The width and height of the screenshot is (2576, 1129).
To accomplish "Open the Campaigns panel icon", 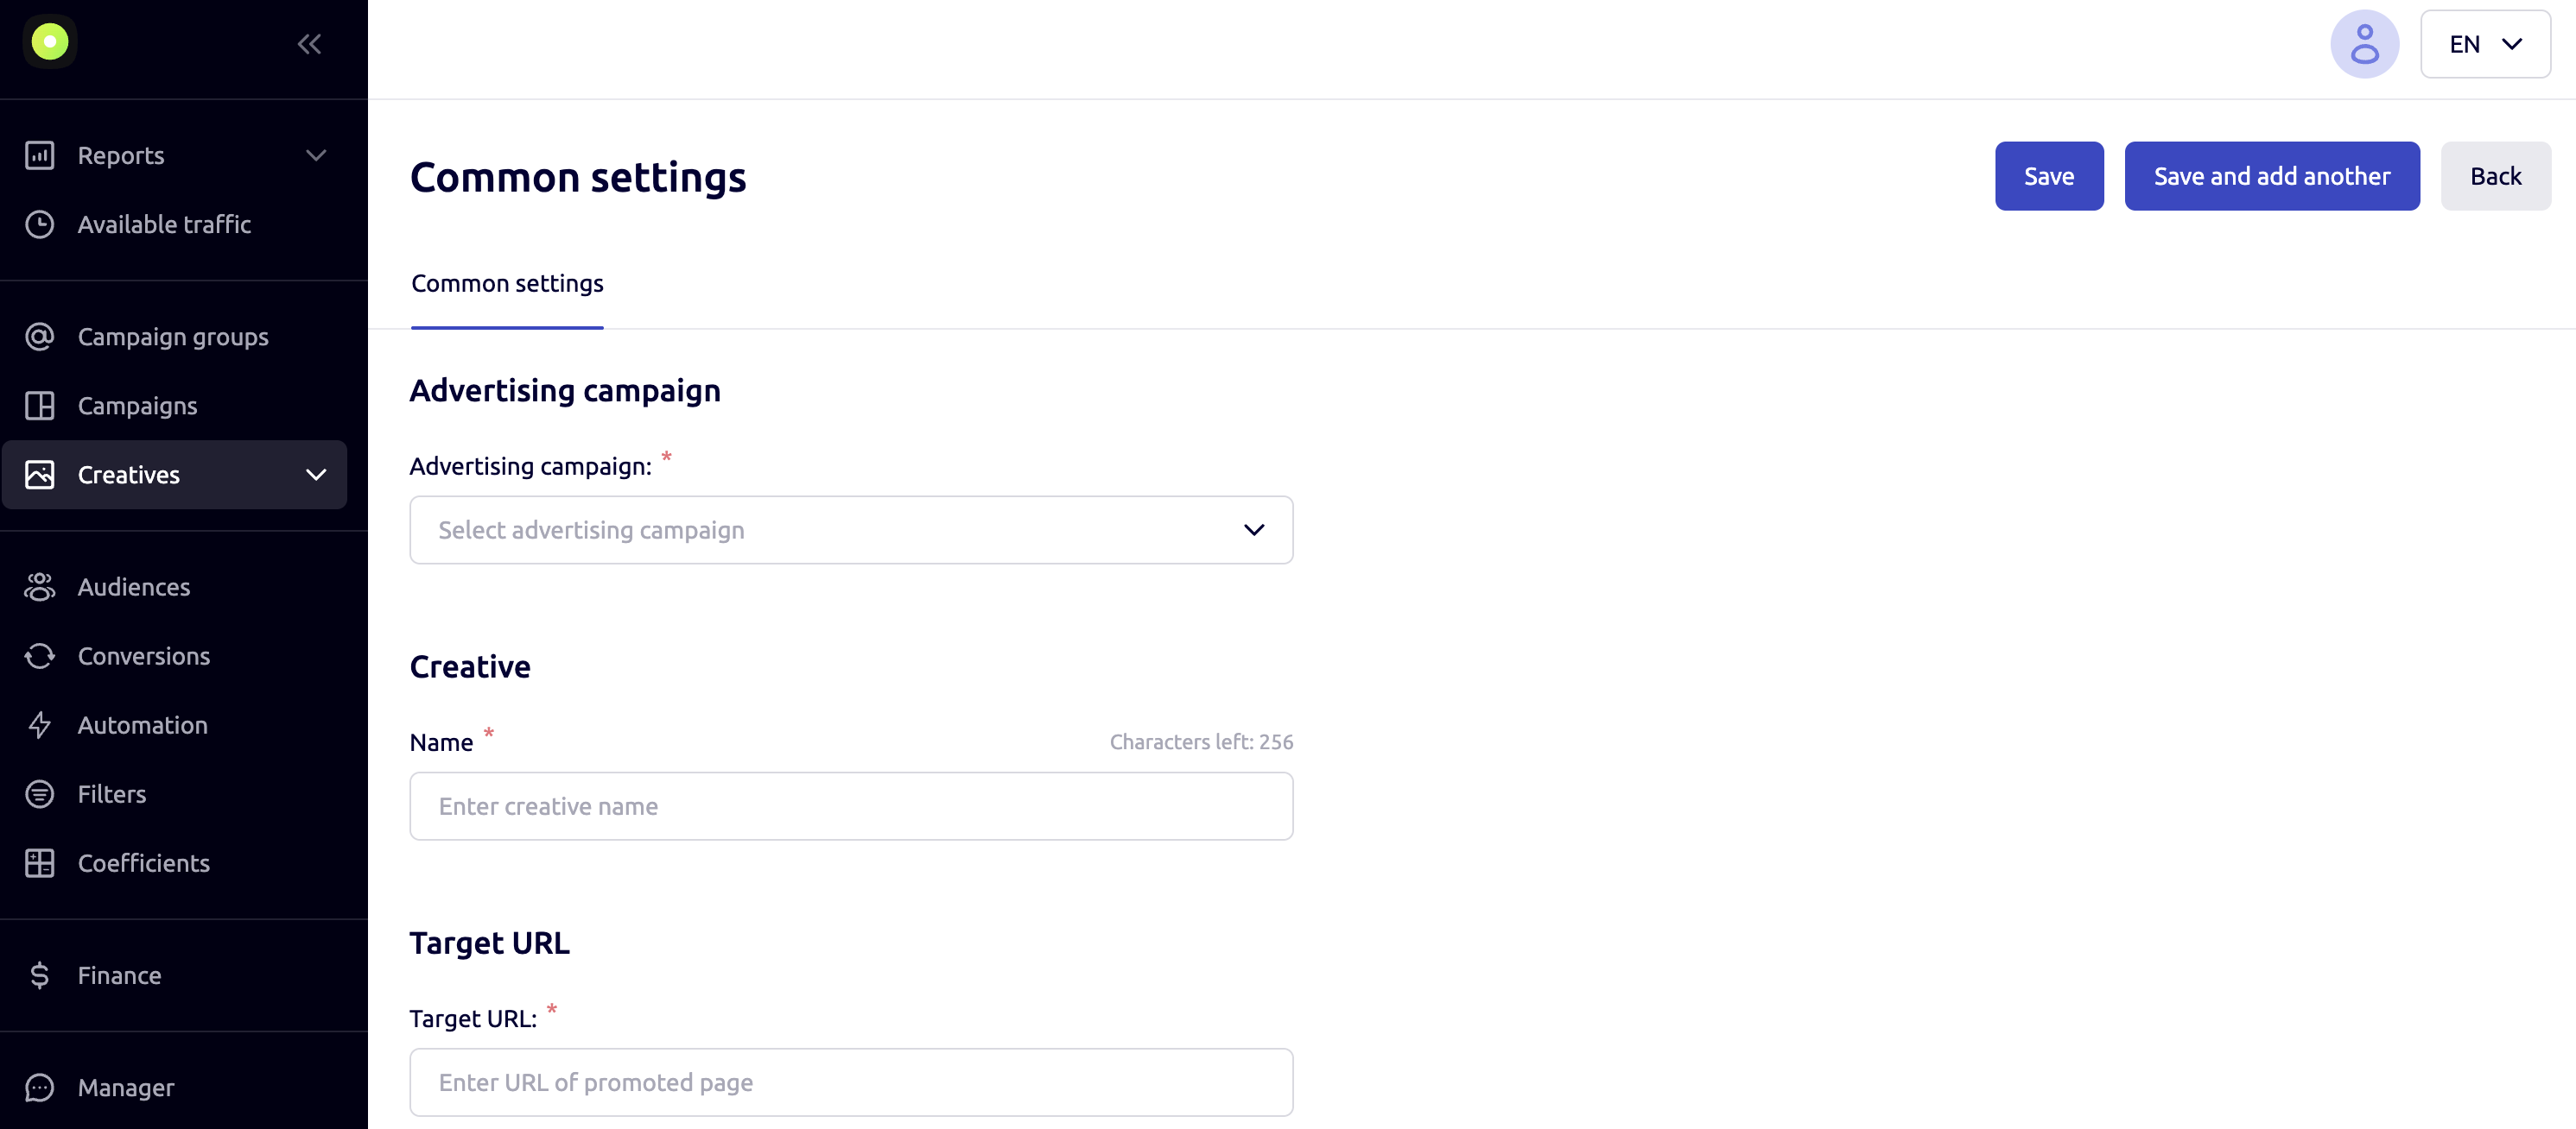I will pyautogui.click(x=40, y=406).
